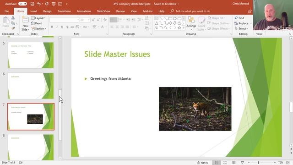
Task: Select slide 8 thumbnail
Action: pyautogui.click(x=31, y=147)
